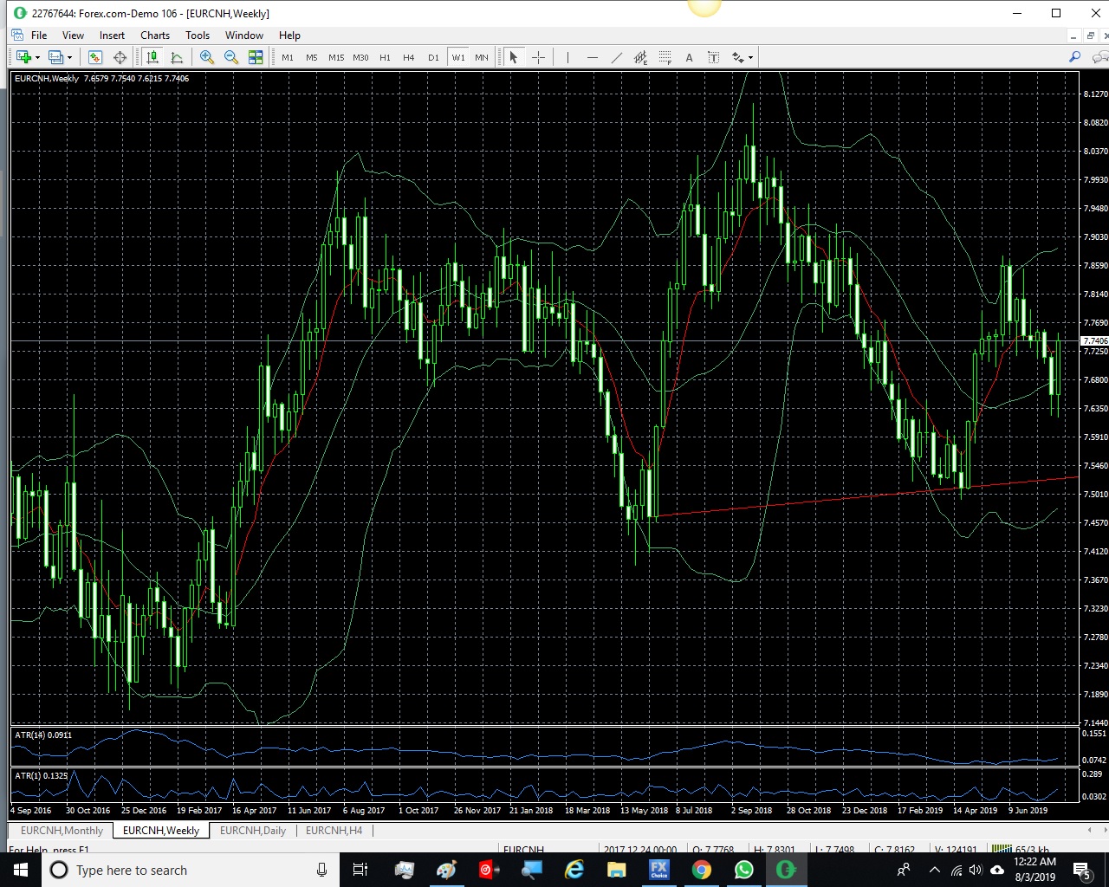
Task: Tile chart windows with the grid icon
Action: [x=256, y=57]
